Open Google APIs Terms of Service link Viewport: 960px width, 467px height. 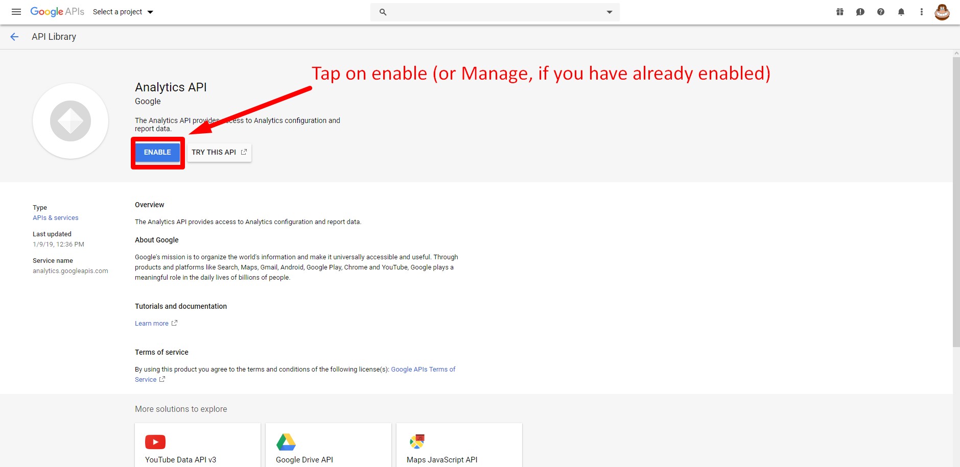click(x=423, y=369)
